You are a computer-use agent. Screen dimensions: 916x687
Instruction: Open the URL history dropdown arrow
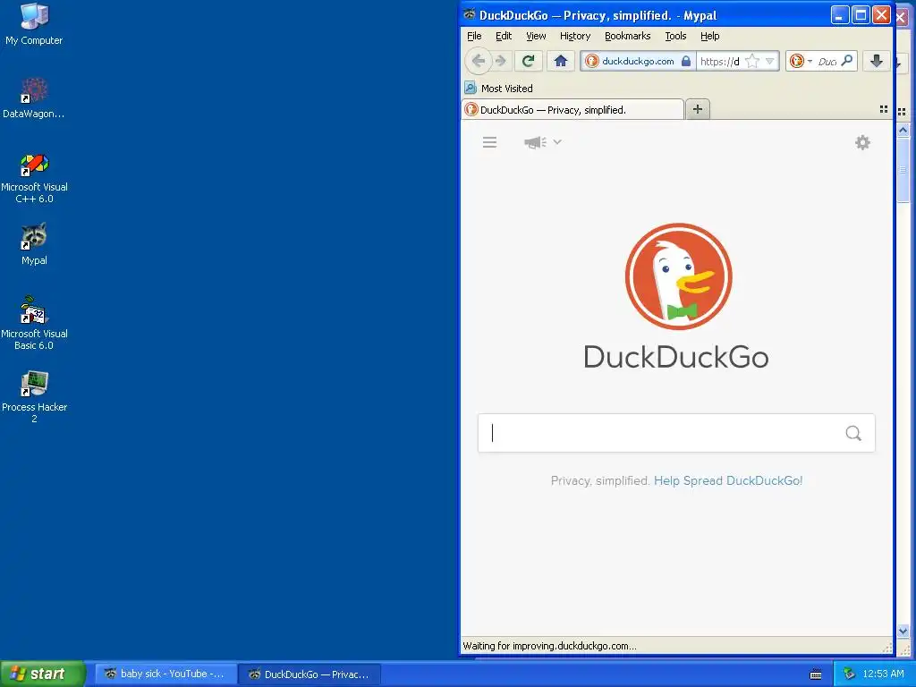tap(770, 61)
